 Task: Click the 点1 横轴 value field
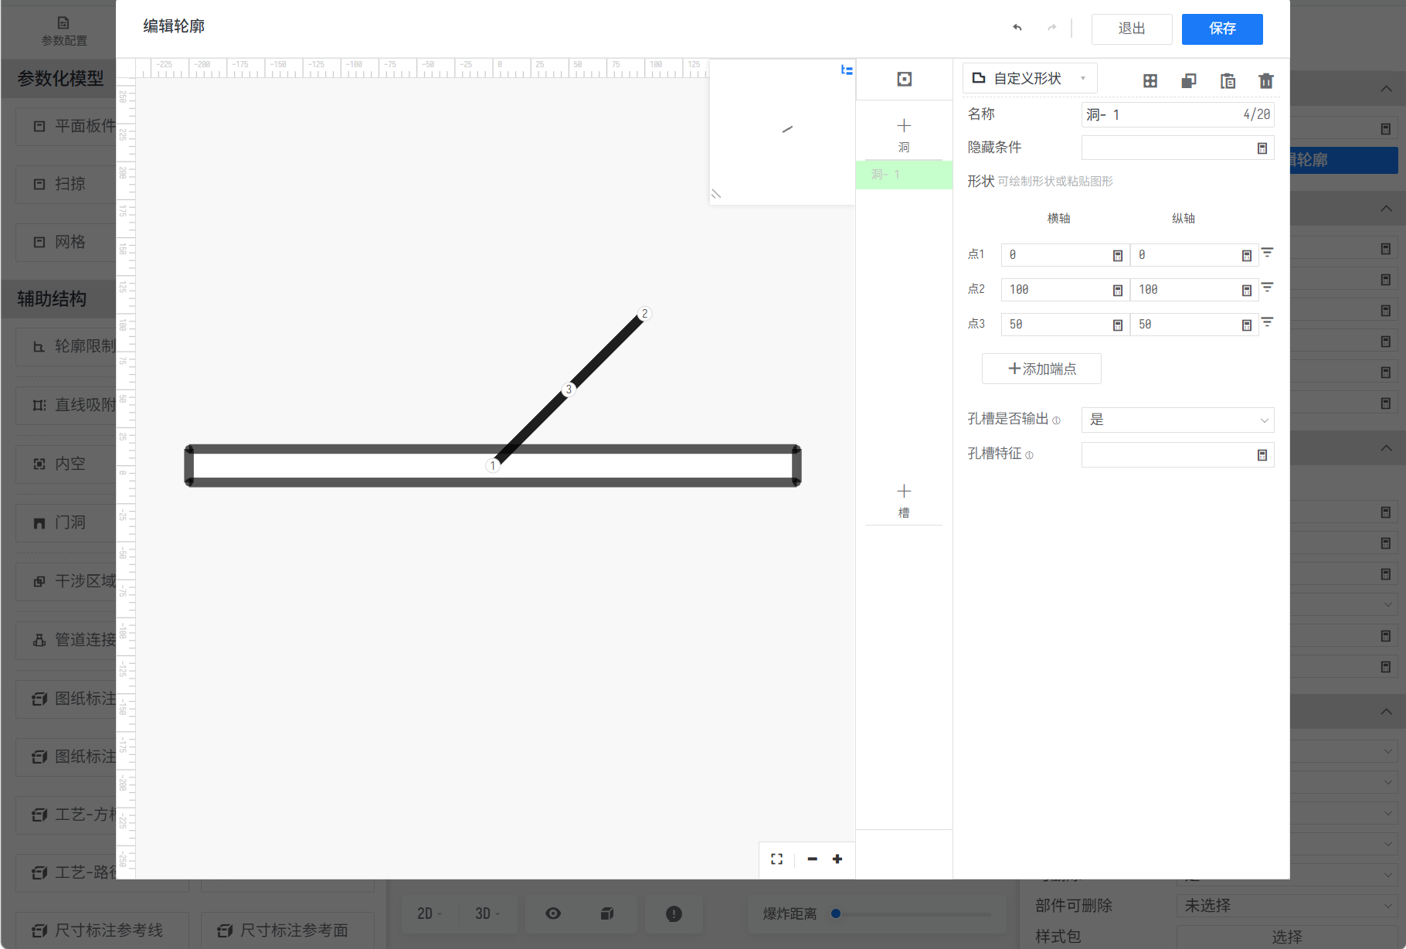pyautogui.click(x=1065, y=255)
